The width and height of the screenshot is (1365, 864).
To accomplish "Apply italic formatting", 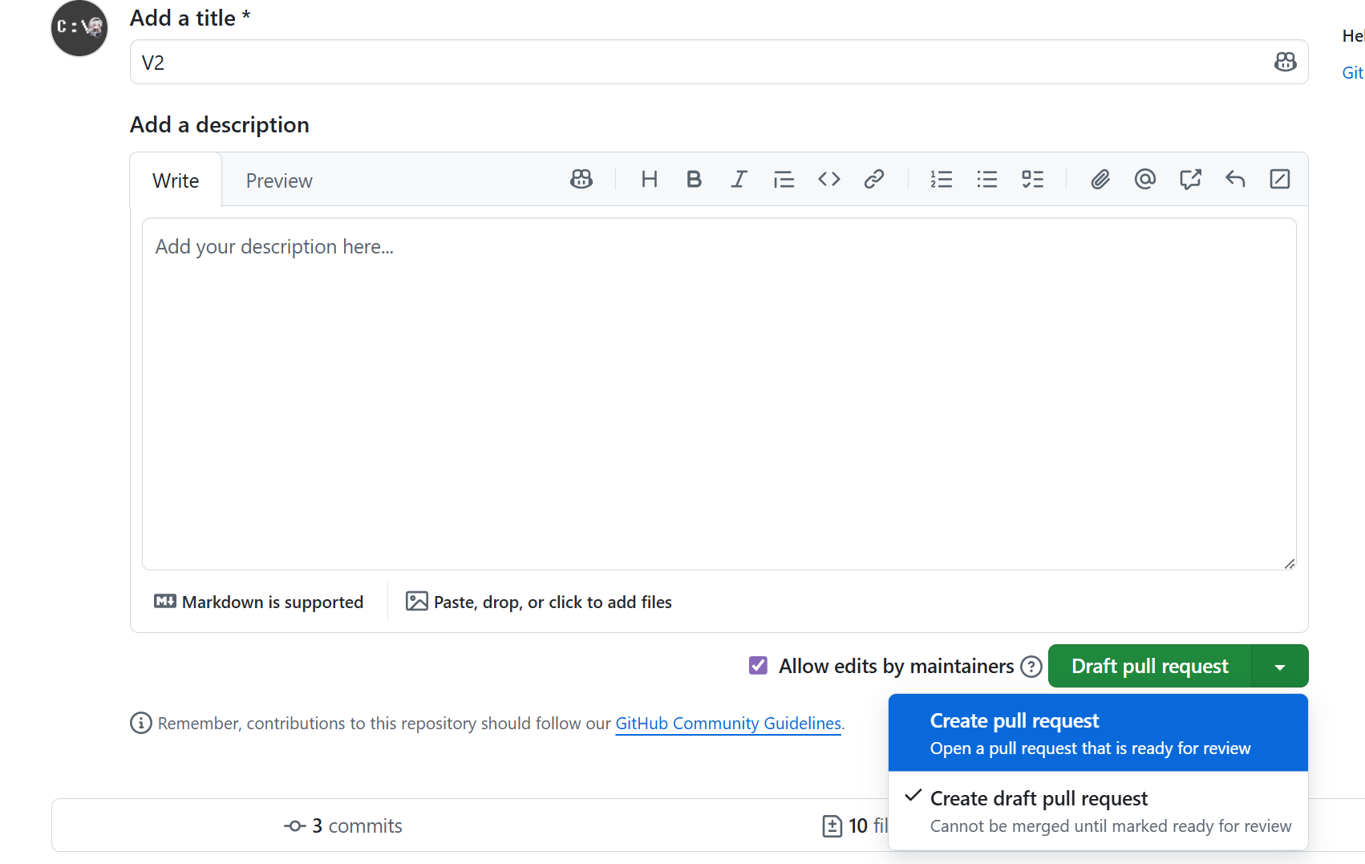I will [739, 179].
